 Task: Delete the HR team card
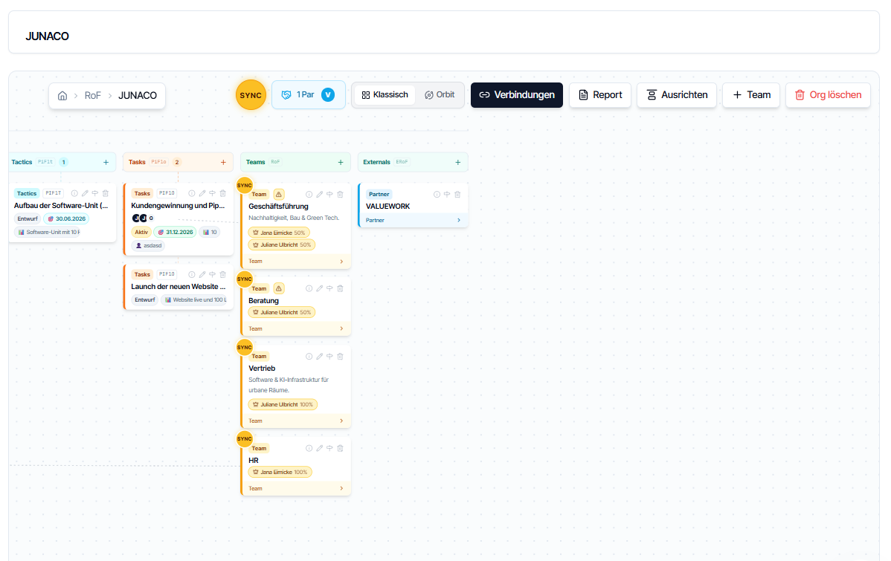tap(341, 449)
